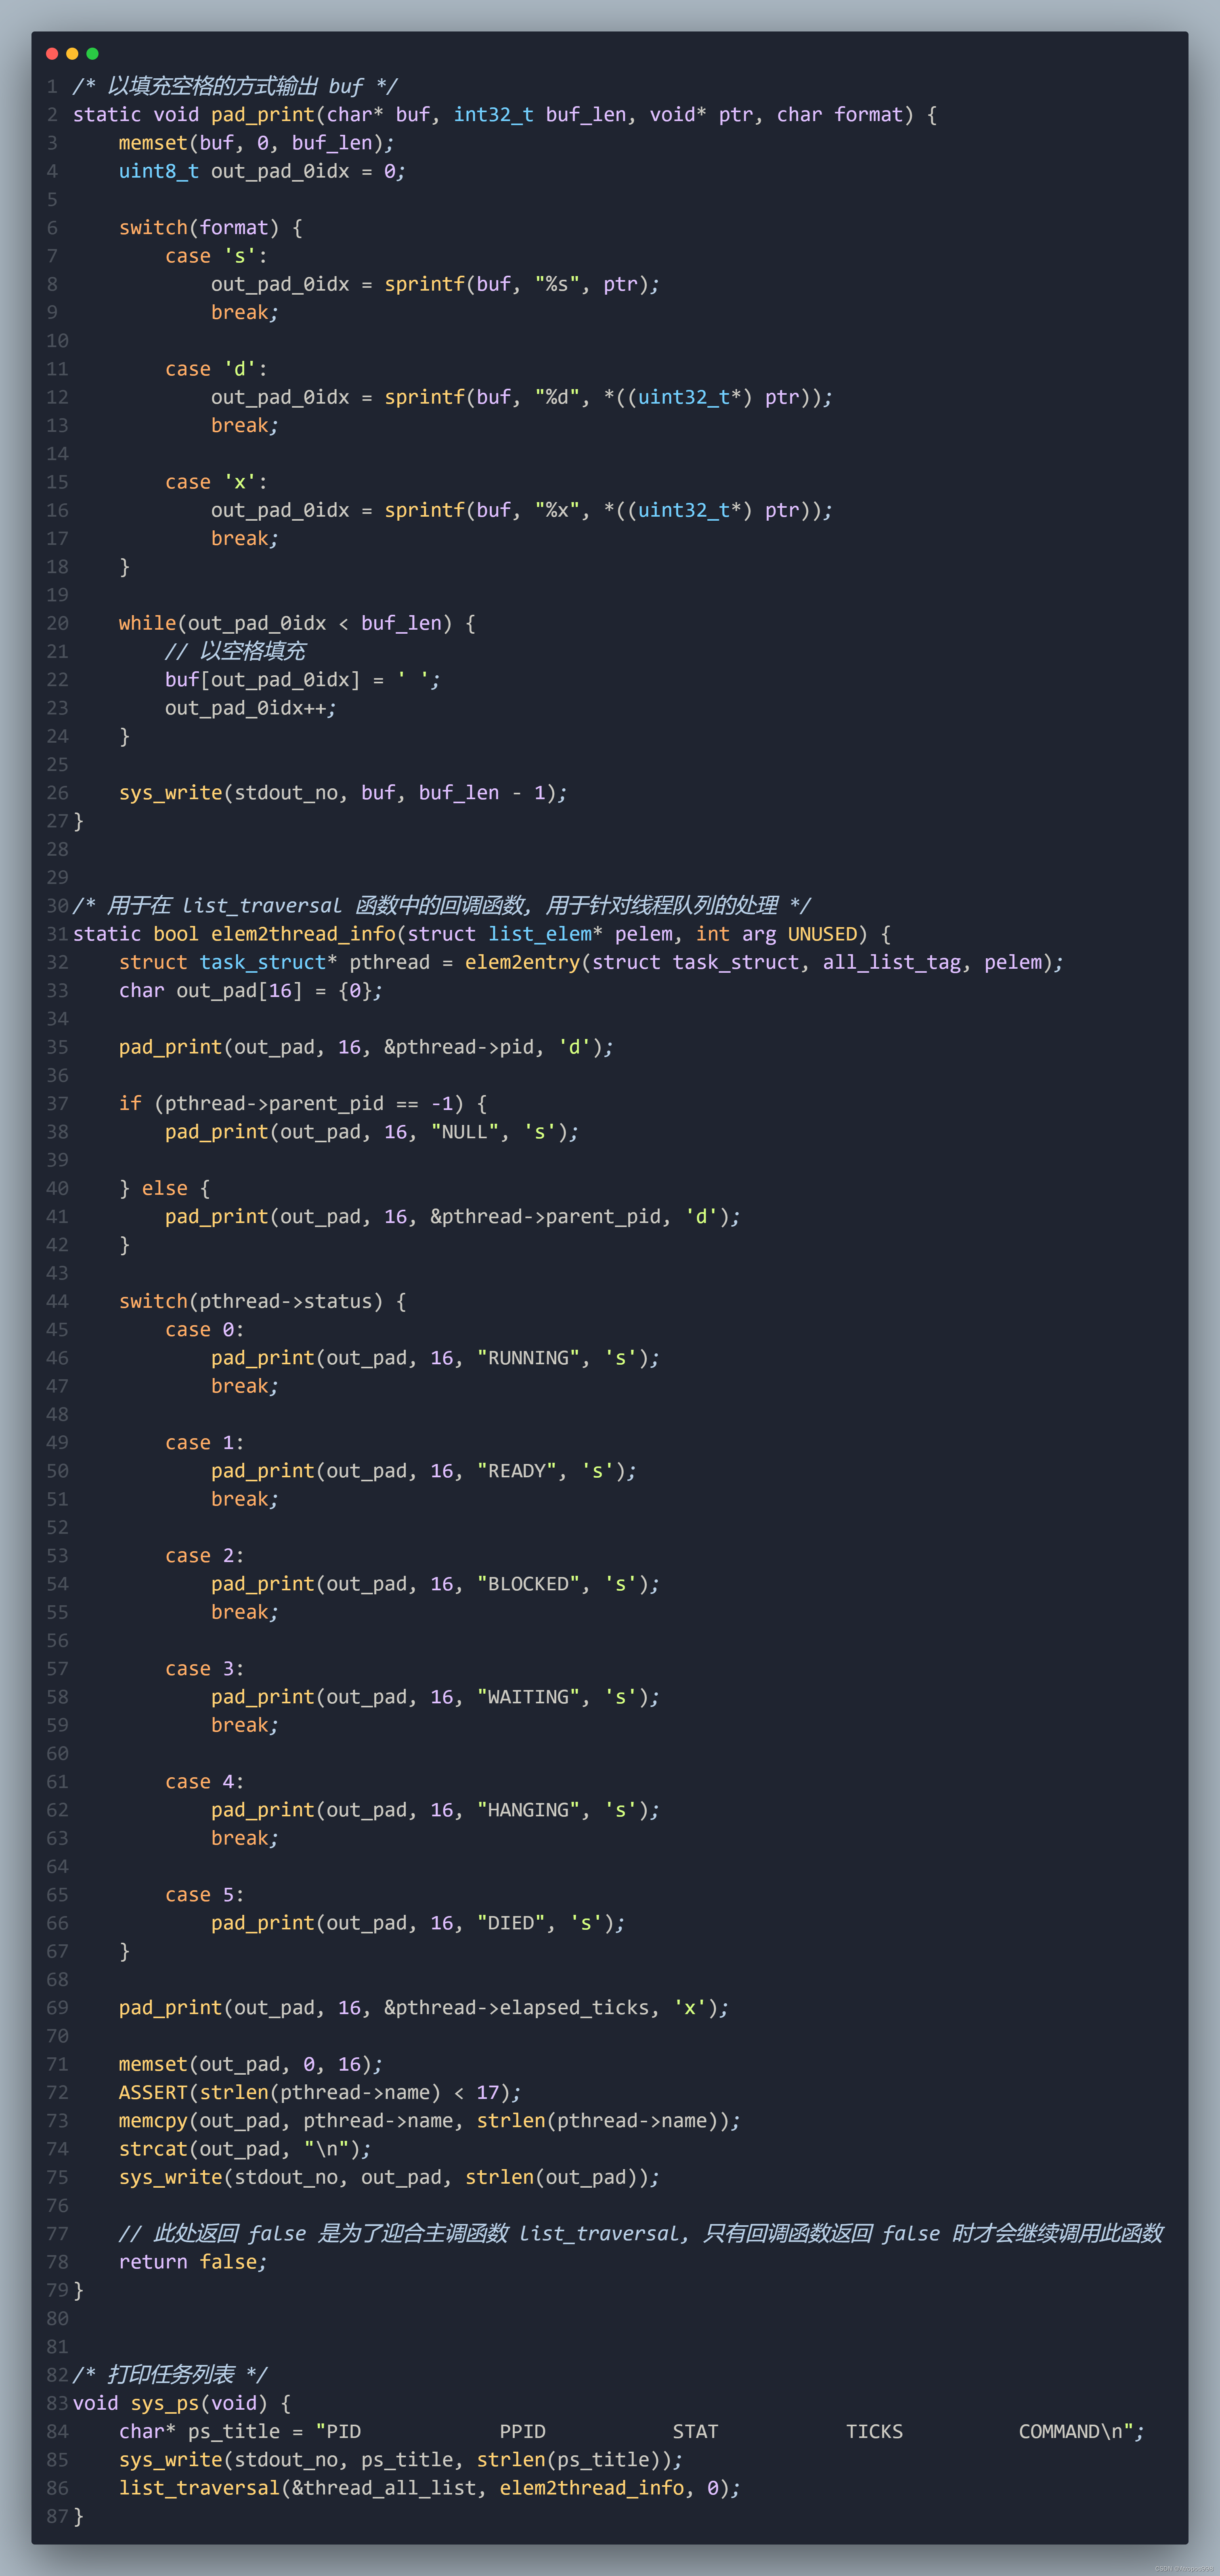Click the "ASSERT" macro on line 72
Image resolution: width=1220 pixels, height=2576 pixels.
pos(153,2092)
